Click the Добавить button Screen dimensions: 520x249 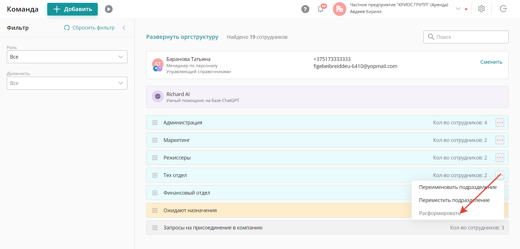pyautogui.click(x=72, y=9)
